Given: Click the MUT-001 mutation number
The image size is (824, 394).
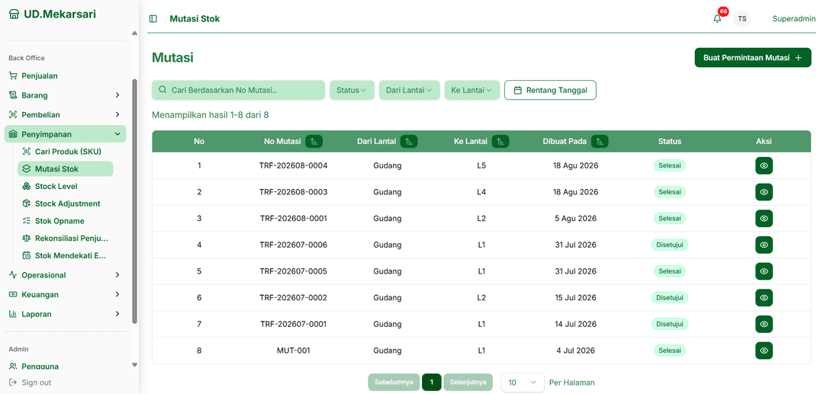Looking at the screenshot, I should tap(293, 351).
